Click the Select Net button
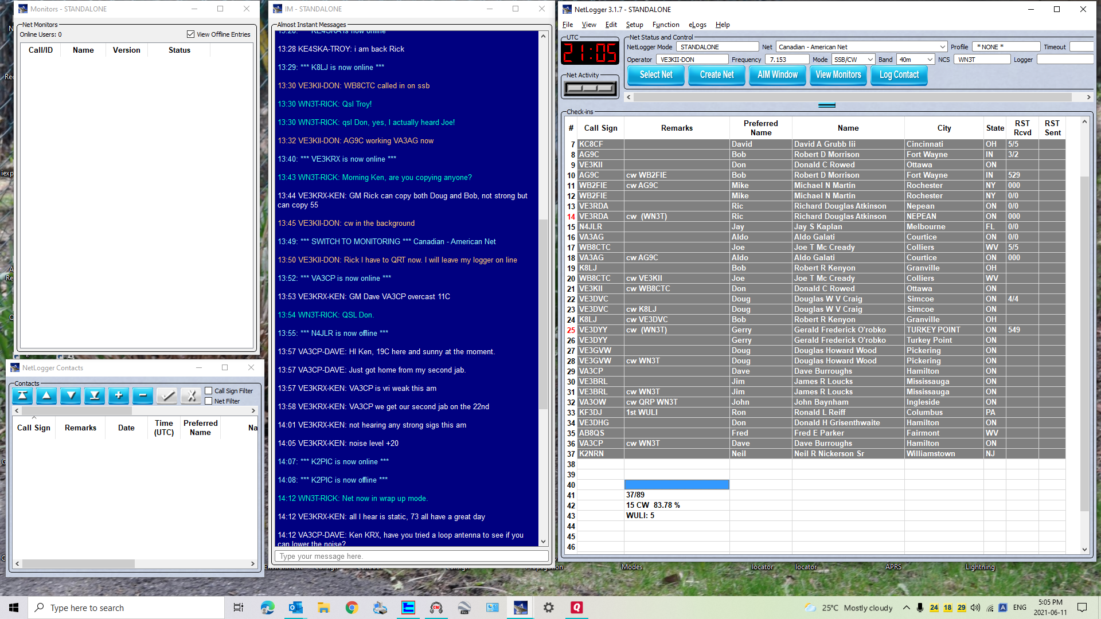This screenshot has height=619, width=1101. pyautogui.click(x=655, y=75)
